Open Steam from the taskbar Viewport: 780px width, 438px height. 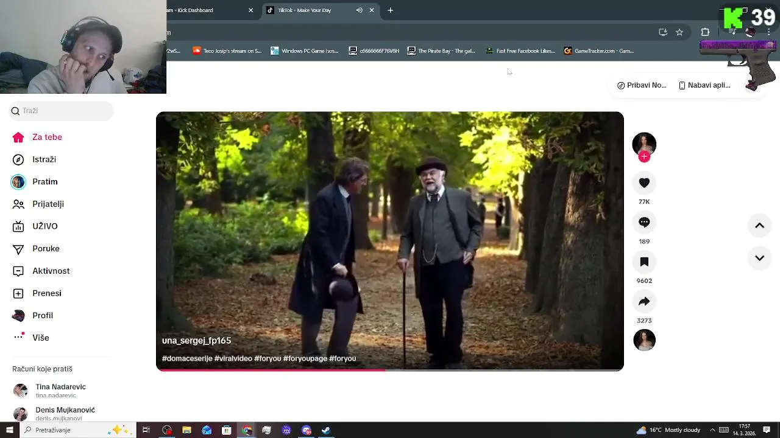[326, 430]
